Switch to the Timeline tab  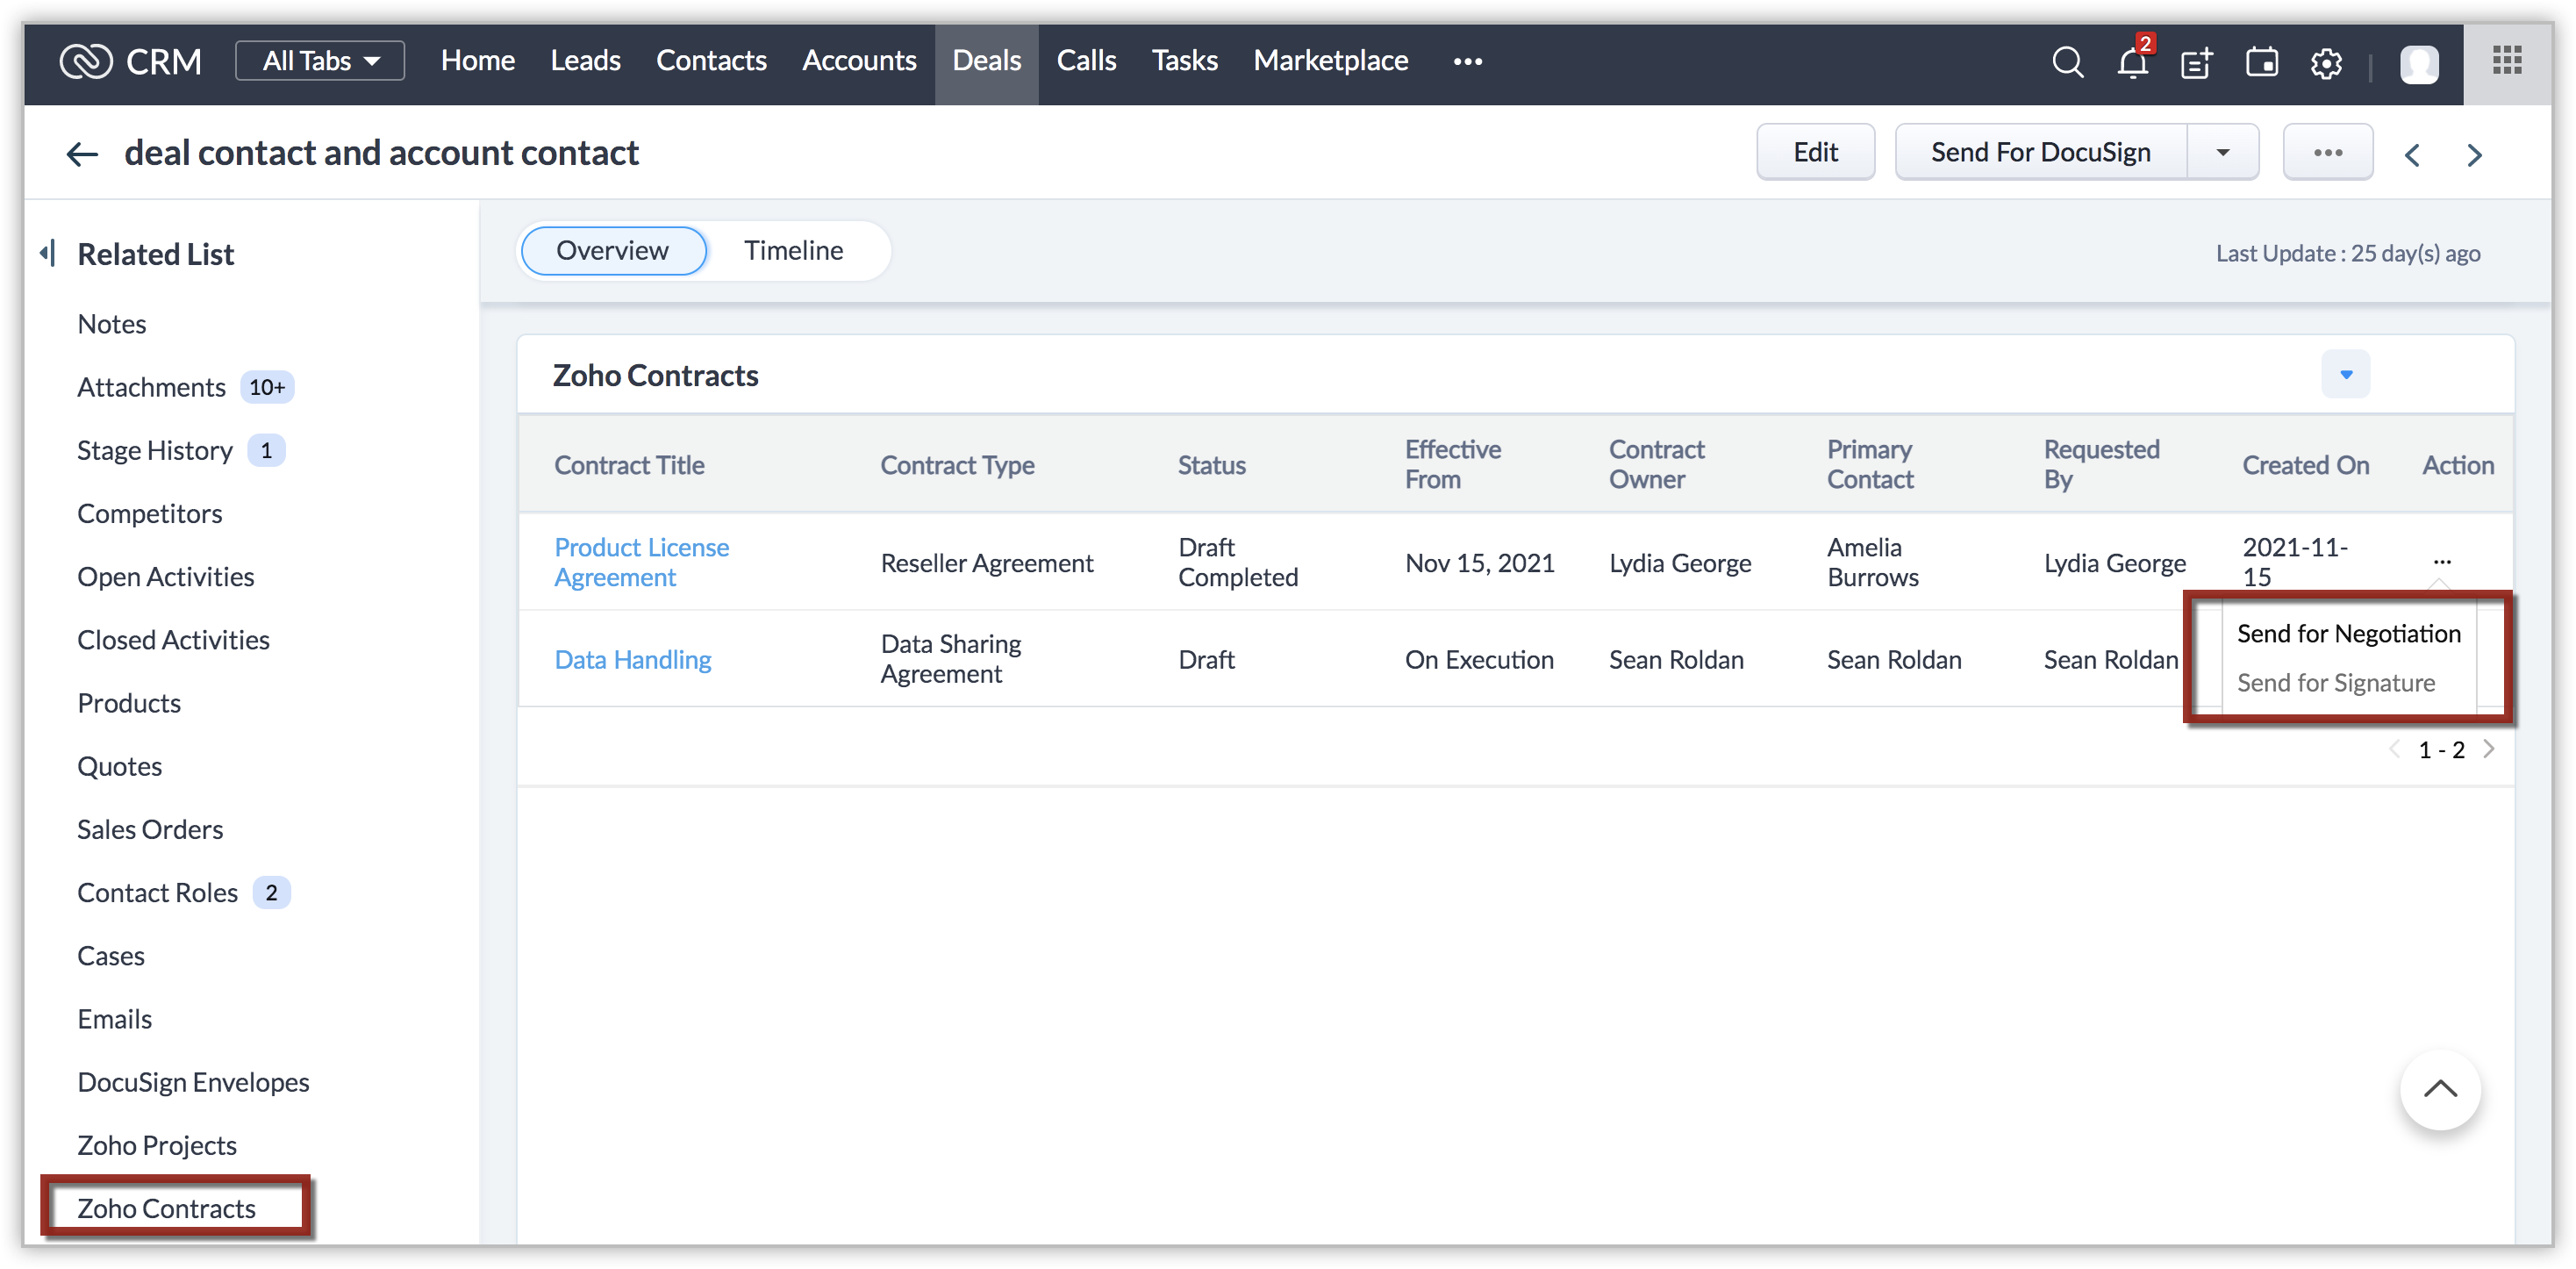(793, 251)
